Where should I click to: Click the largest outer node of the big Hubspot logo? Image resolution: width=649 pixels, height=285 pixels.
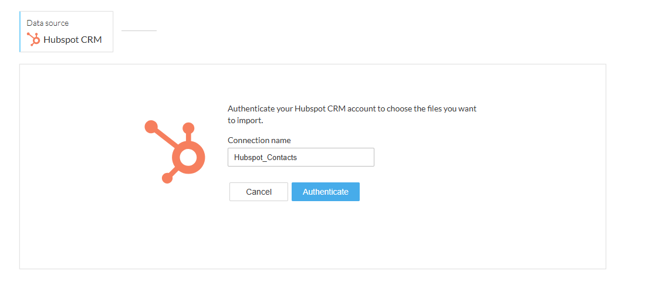(151, 127)
